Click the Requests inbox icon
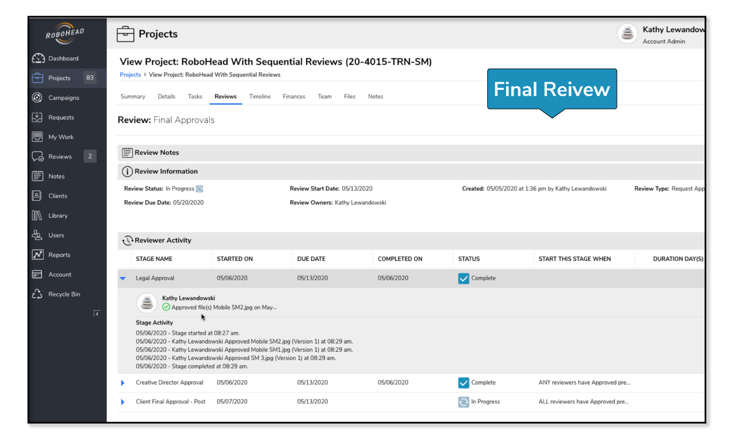This screenshot has height=443, width=739. [x=38, y=117]
